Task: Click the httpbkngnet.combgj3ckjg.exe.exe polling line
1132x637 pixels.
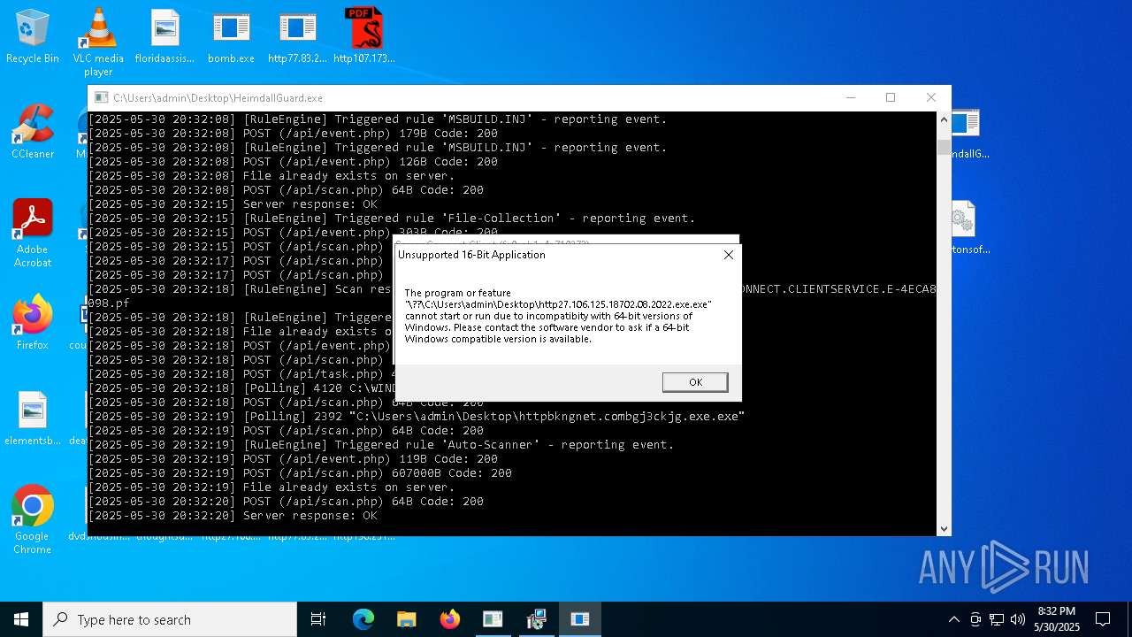Action: tap(417, 417)
